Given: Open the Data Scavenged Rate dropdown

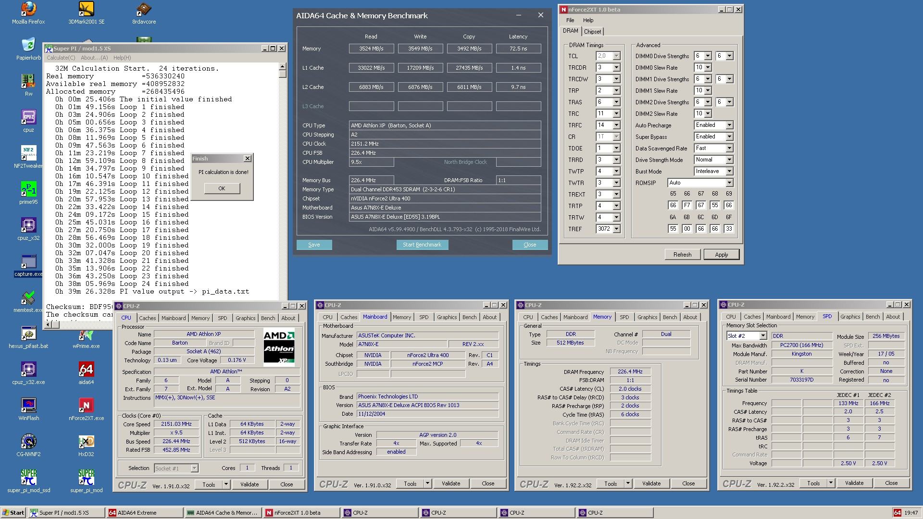Looking at the screenshot, I should pos(729,148).
